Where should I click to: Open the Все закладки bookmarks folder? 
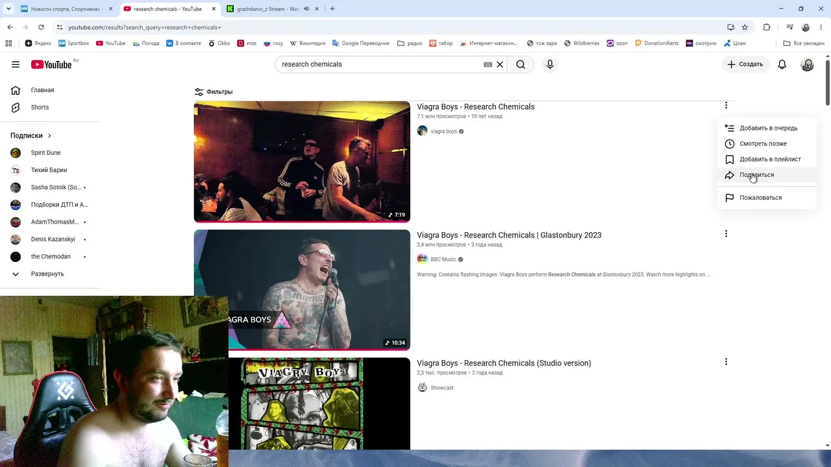[804, 43]
